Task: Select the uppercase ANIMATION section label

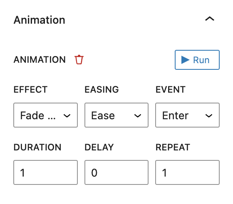Action: click(40, 60)
